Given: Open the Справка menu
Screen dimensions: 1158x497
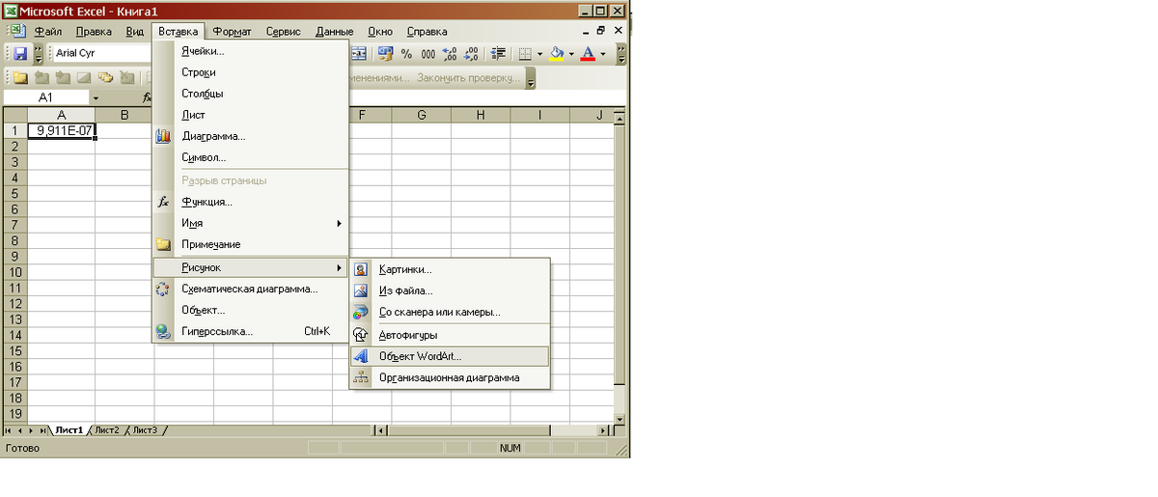Looking at the screenshot, I should [x=427, y=32].
